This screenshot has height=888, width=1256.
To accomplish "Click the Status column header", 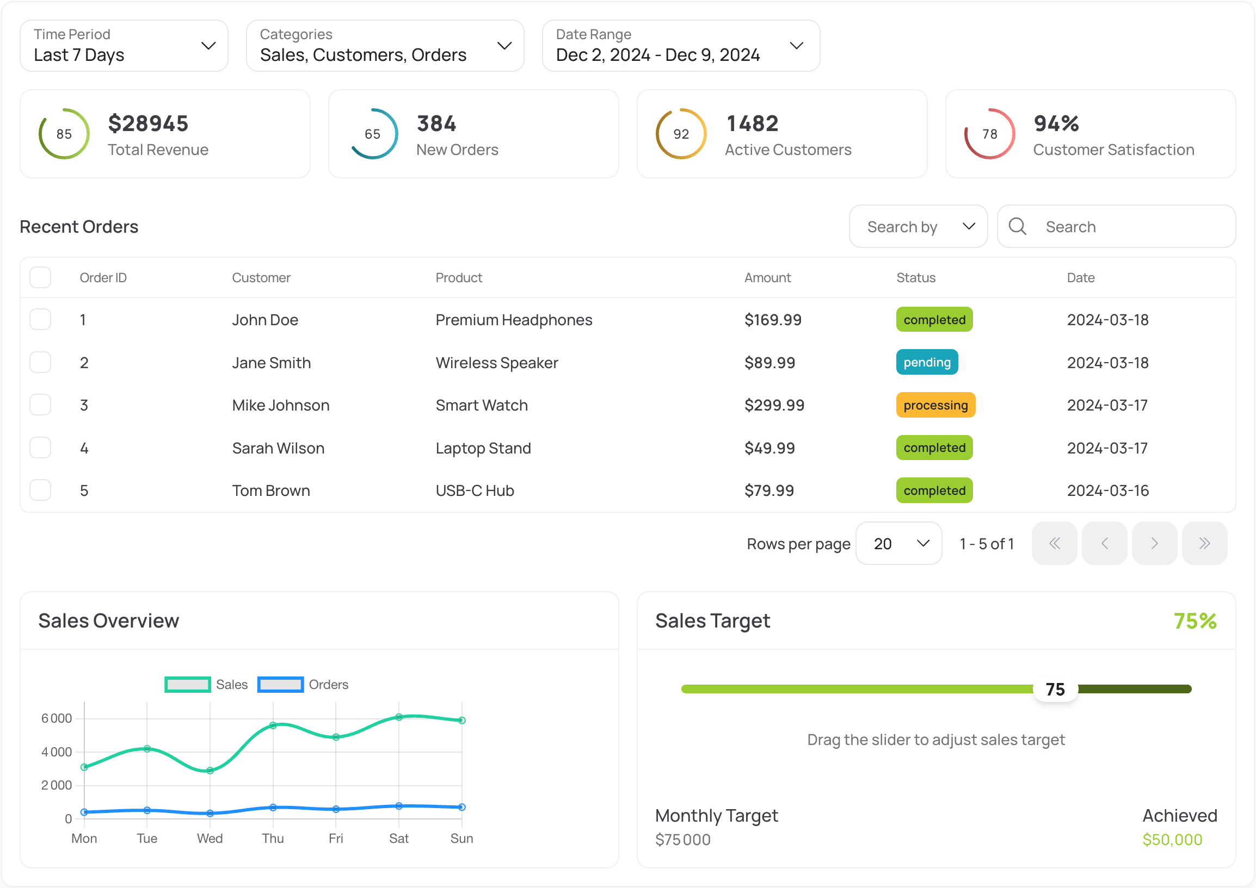I will (x=915, y=277).
